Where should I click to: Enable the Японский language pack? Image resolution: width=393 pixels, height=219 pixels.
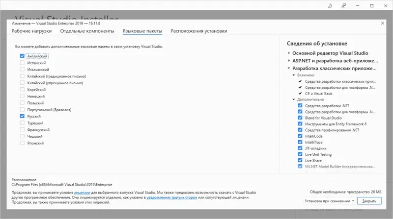tap(22, 143)
